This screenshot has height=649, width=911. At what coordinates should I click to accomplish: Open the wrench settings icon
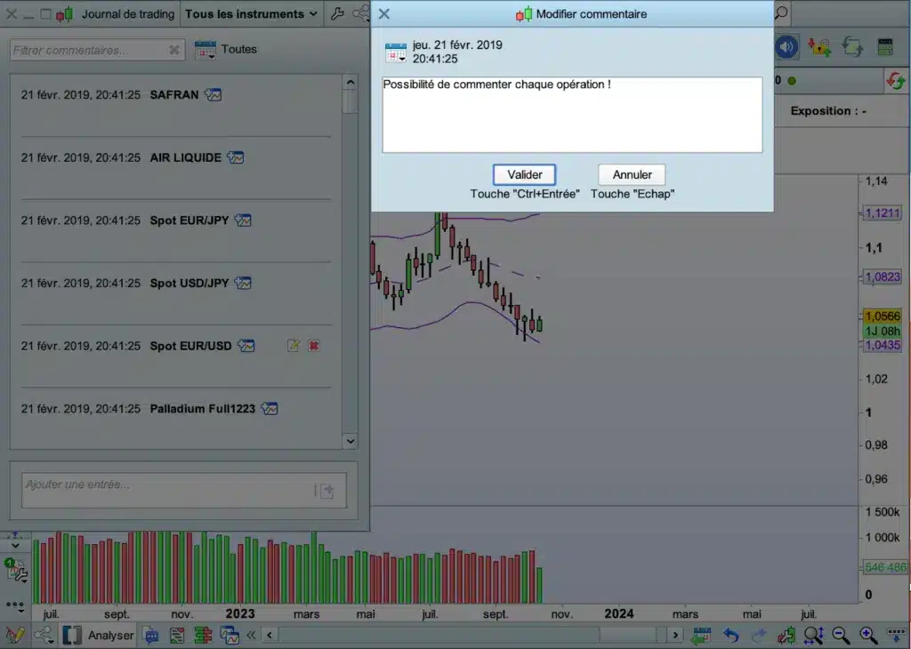[337, 14]
